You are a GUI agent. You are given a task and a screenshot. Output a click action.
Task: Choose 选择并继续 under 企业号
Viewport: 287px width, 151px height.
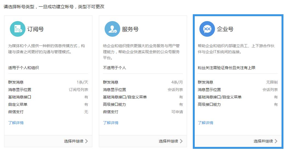pos(263,141)
